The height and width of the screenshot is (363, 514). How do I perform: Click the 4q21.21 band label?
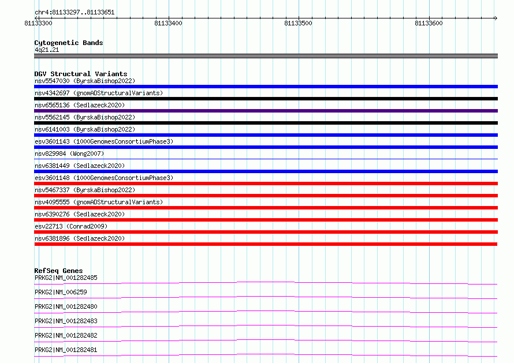tap(47, 50)
